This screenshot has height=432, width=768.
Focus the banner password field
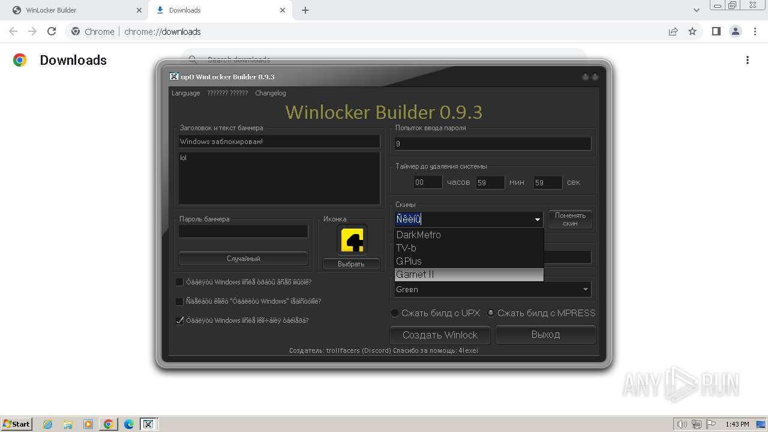point(243,231)
